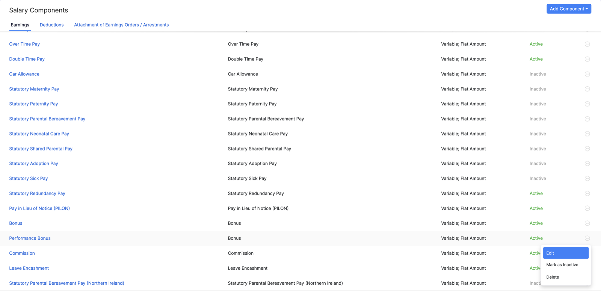
Task: Open more options for Statutory Maternity Pay row
Action: 587,89
